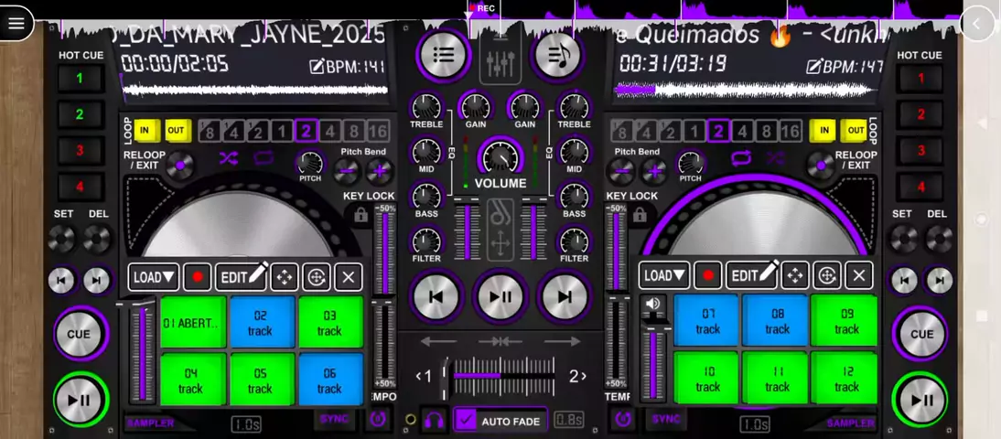This screenshot has height=439, width=1001.
Task: Toggle left deck Key Lock padlock
Action: pos(361,216)
